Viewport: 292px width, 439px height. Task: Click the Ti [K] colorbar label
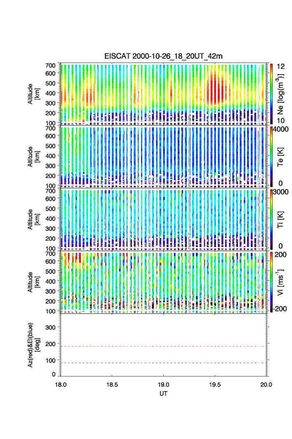(282, 219)
